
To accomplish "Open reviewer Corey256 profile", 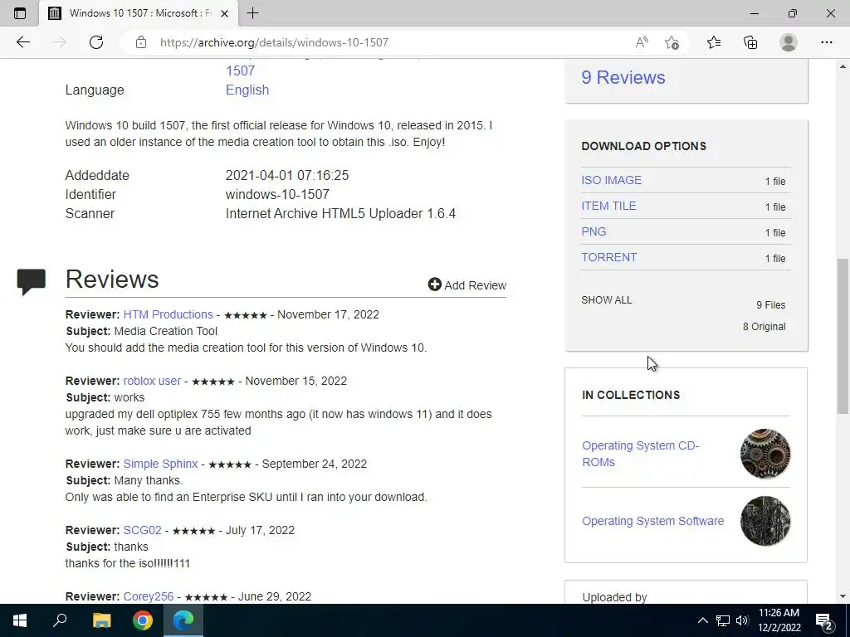I will point(148,596).
